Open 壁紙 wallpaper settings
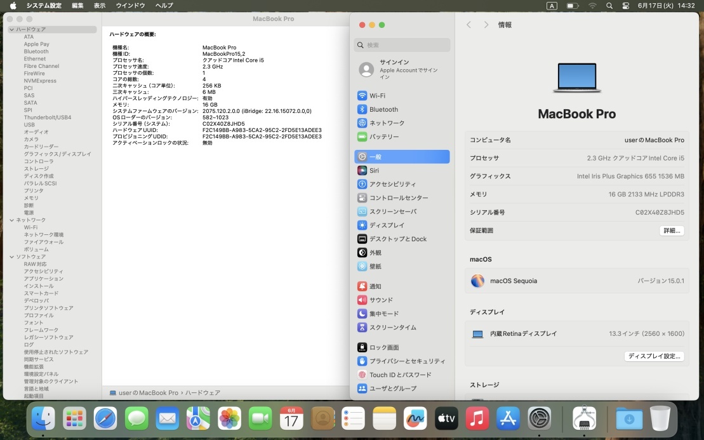The width and height of the screenshot is (704, 440). pos(402,266)
